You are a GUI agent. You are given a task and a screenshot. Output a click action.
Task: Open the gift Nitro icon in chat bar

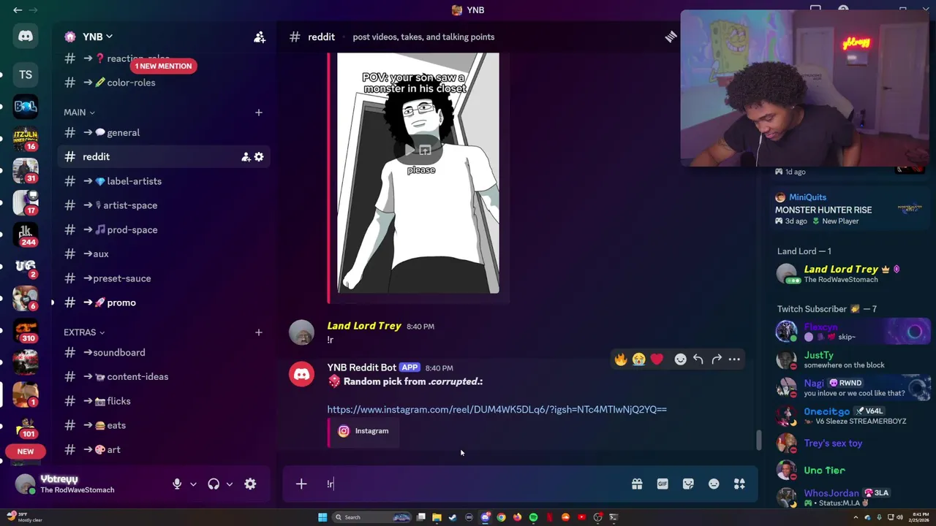[637, 484]
